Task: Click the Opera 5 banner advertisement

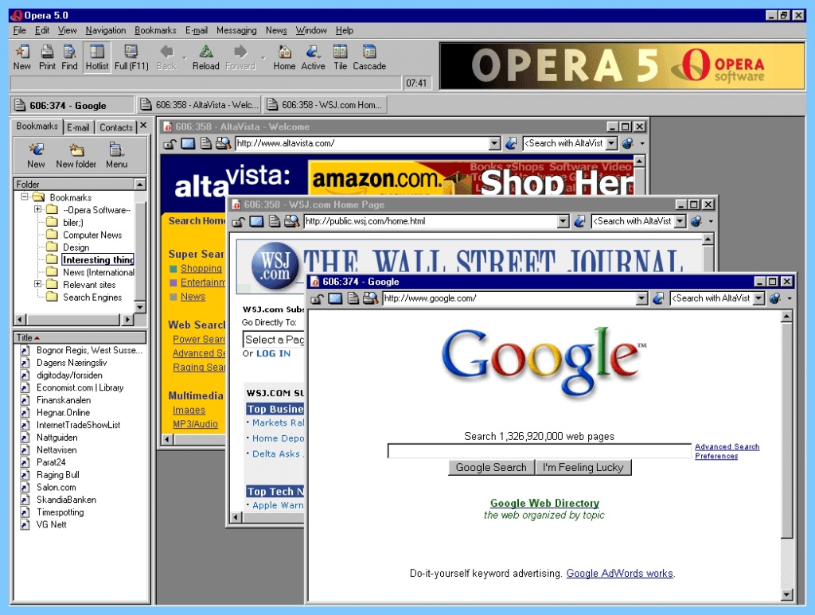Action: pyautogui.click(x=622, y=66)
